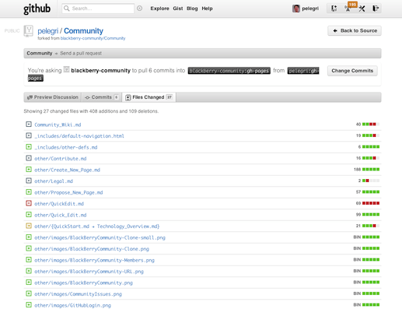Click Community breadcrumb link
Screen dimensions: 402x309
pyautogui.click(x=40, y=53)
